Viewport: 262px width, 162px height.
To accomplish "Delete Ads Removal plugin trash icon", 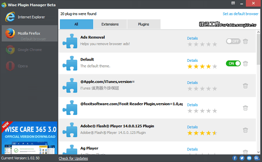I will [x=245, y=41].
